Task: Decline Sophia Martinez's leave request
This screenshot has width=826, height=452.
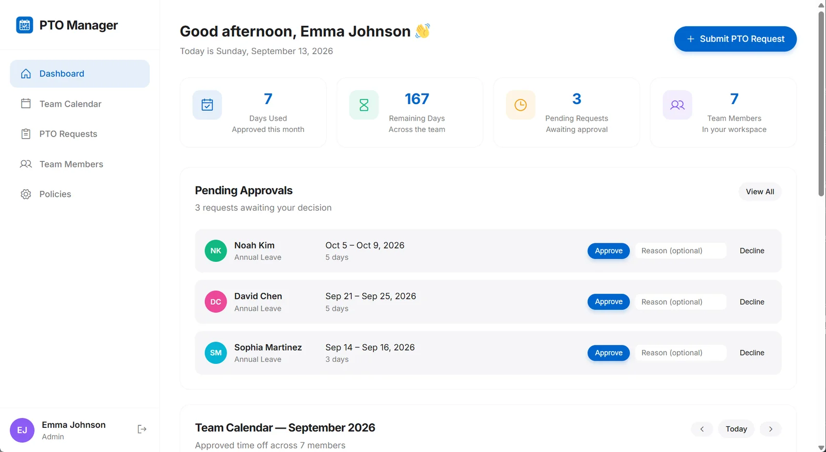Action: point(752,353)
